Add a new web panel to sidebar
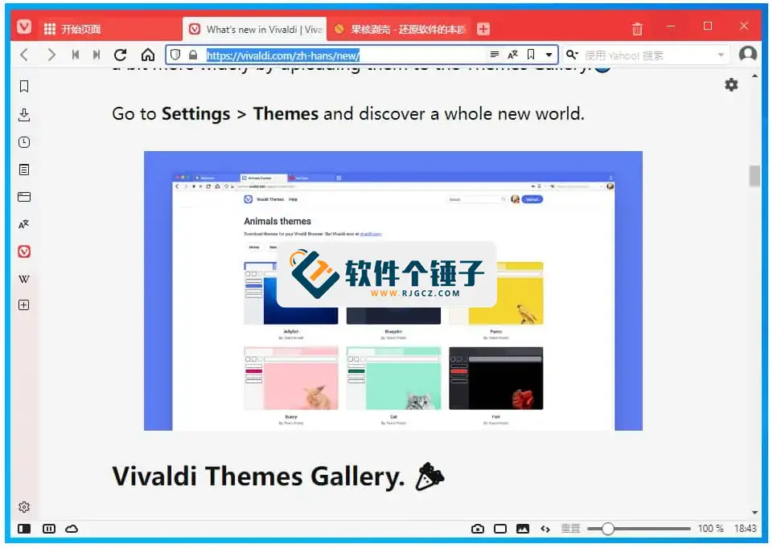The height and width of the screenshot is (548, 773). pos(23,305)
